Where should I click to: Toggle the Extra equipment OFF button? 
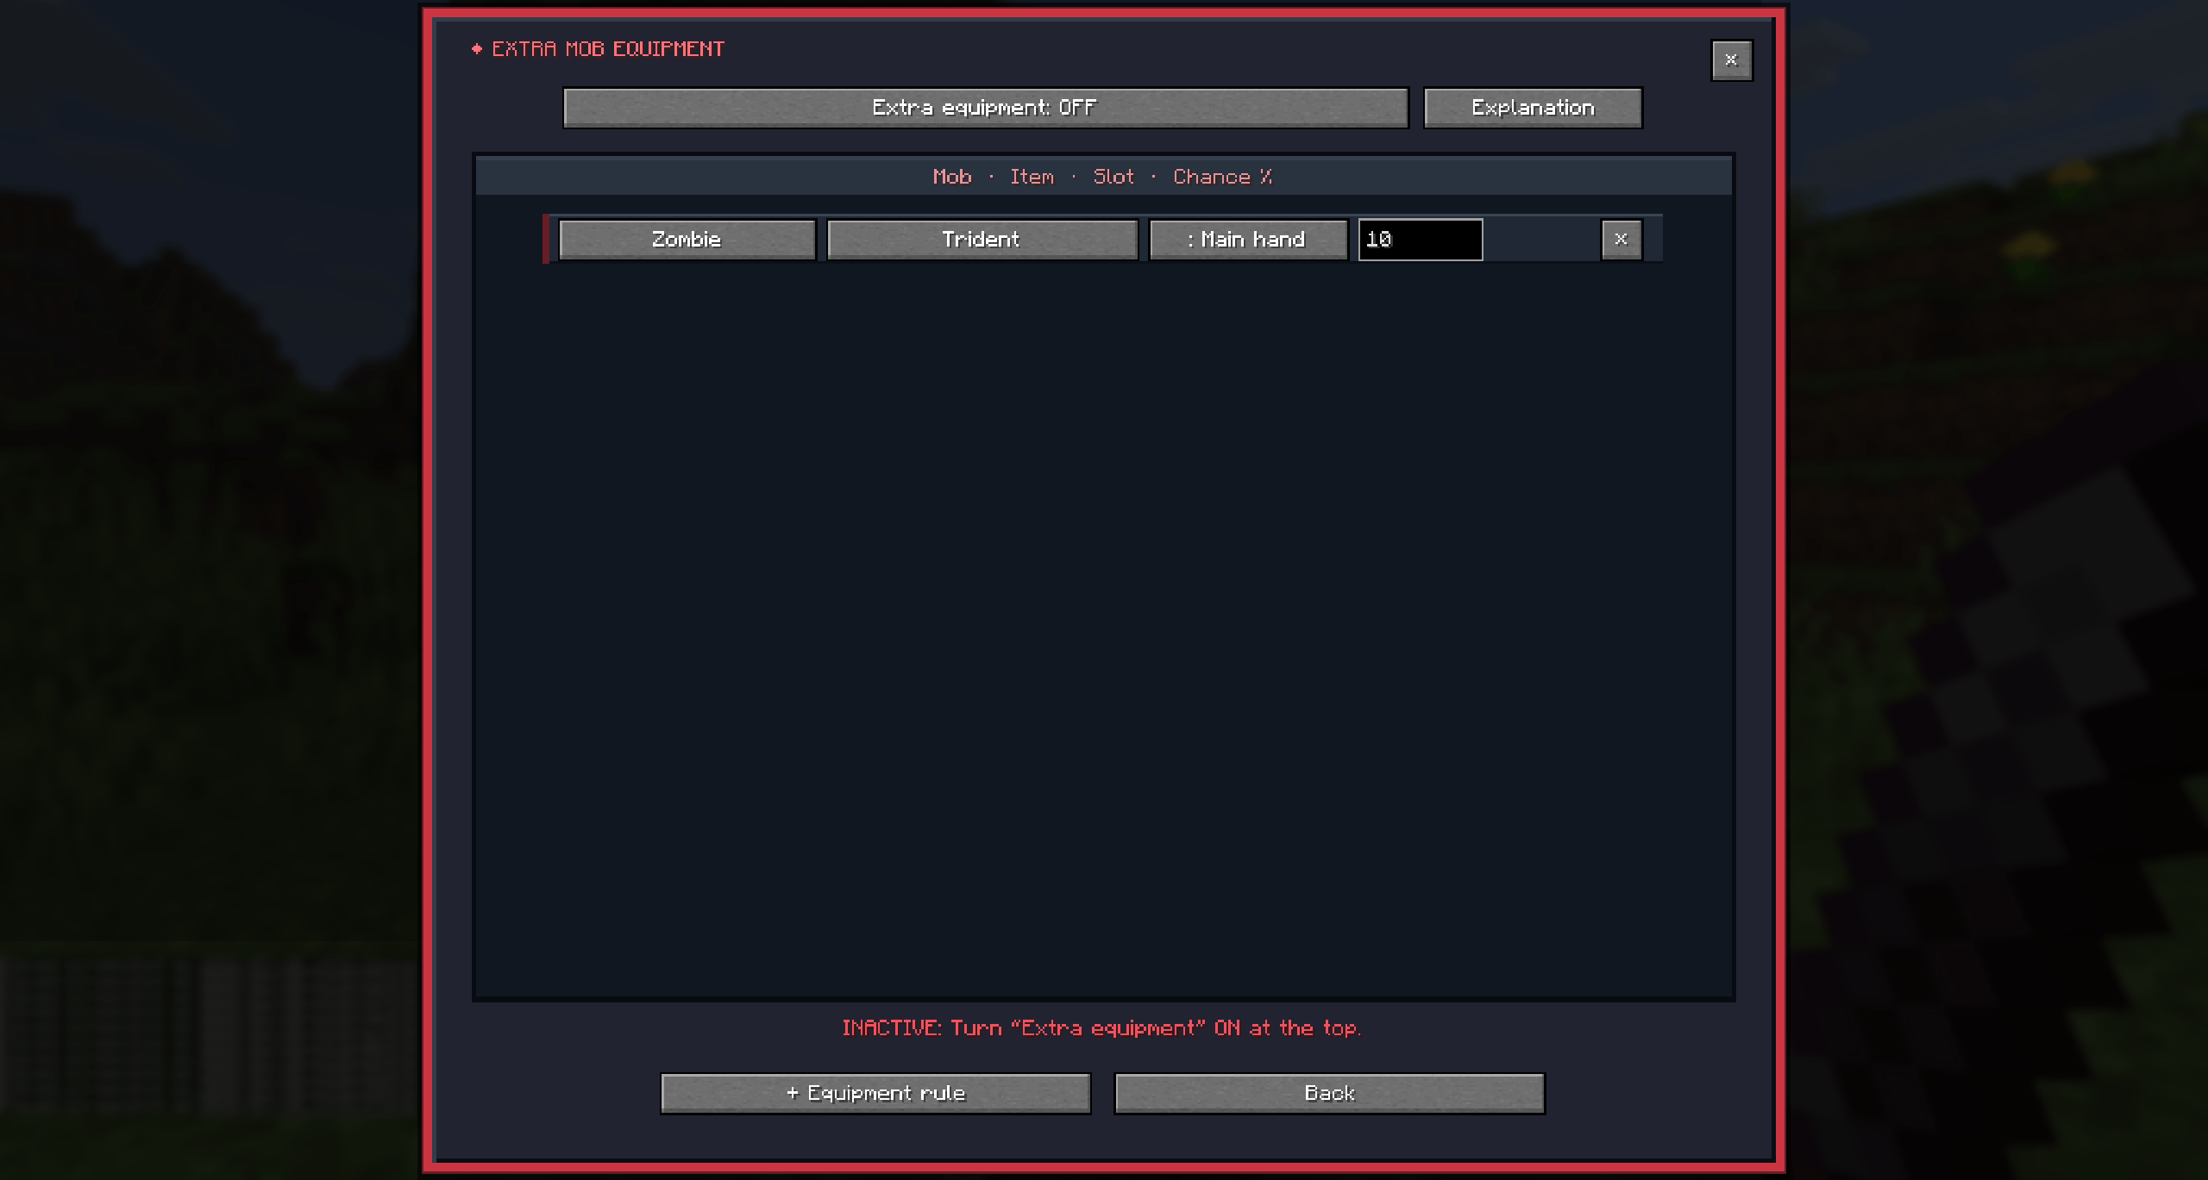tap(985, 108)
